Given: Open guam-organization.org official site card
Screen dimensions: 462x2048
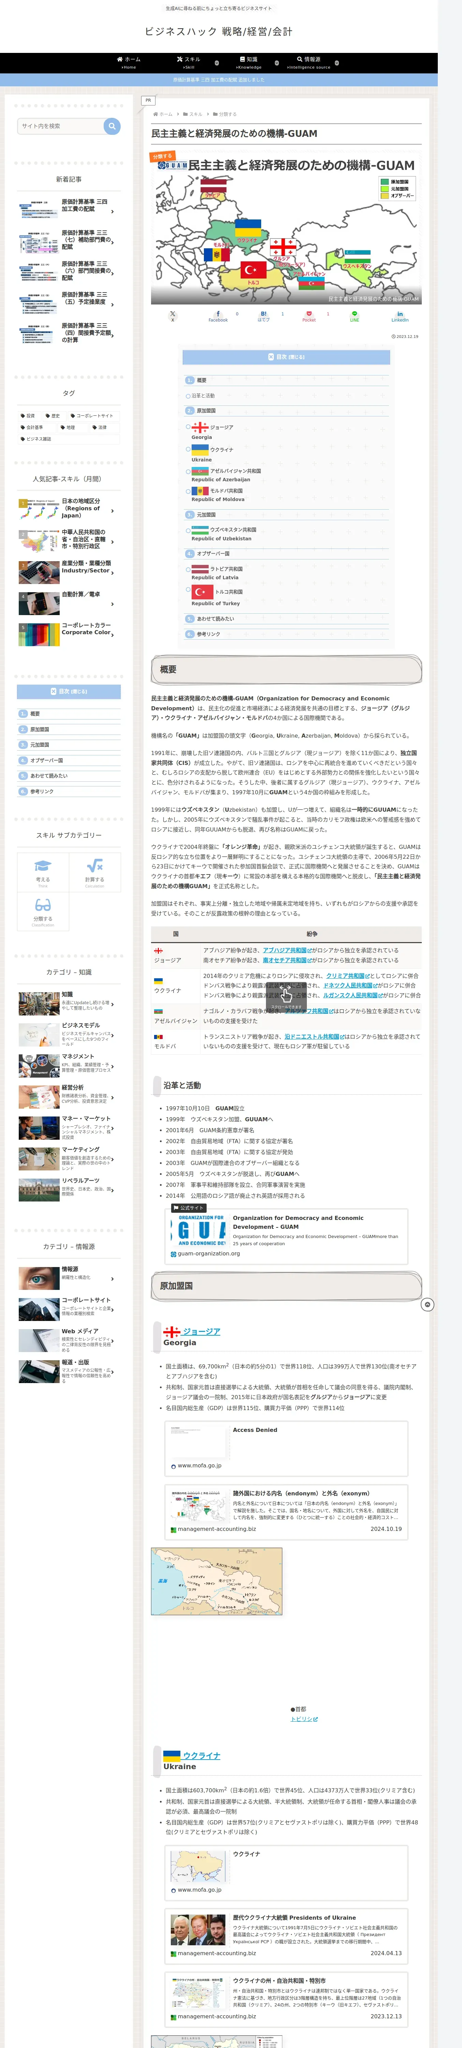Looking at the screenshot, I should point(286,1236).
